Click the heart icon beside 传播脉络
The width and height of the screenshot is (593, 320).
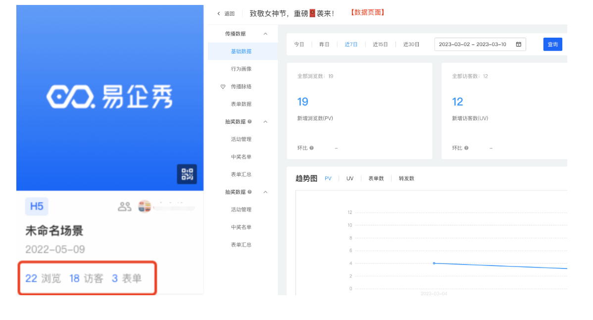click(x=223, y=87)
